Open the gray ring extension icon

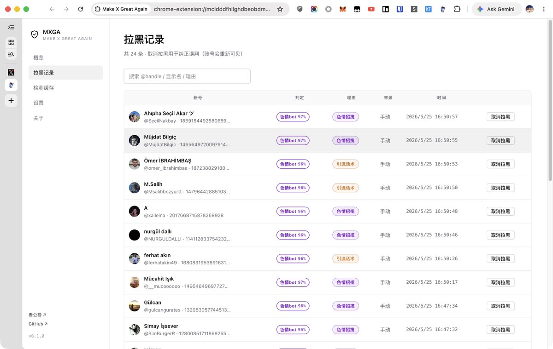[329, 9]
